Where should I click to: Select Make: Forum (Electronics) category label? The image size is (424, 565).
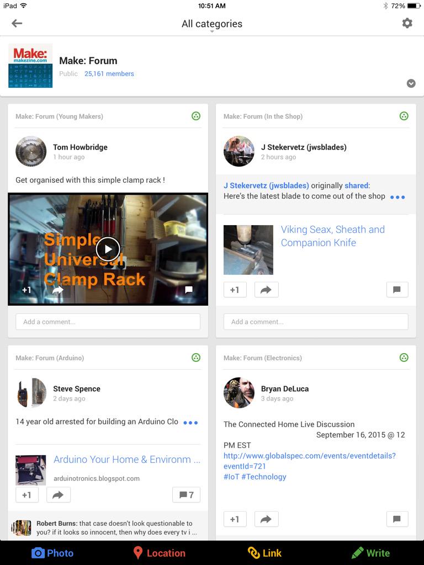(x=262, y=358)
